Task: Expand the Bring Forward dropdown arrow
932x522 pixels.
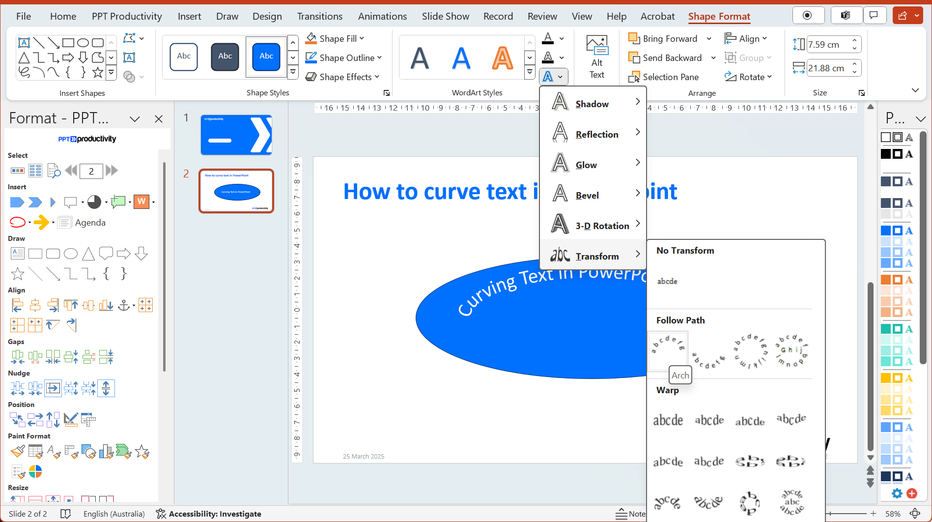Action: (709, 38)
